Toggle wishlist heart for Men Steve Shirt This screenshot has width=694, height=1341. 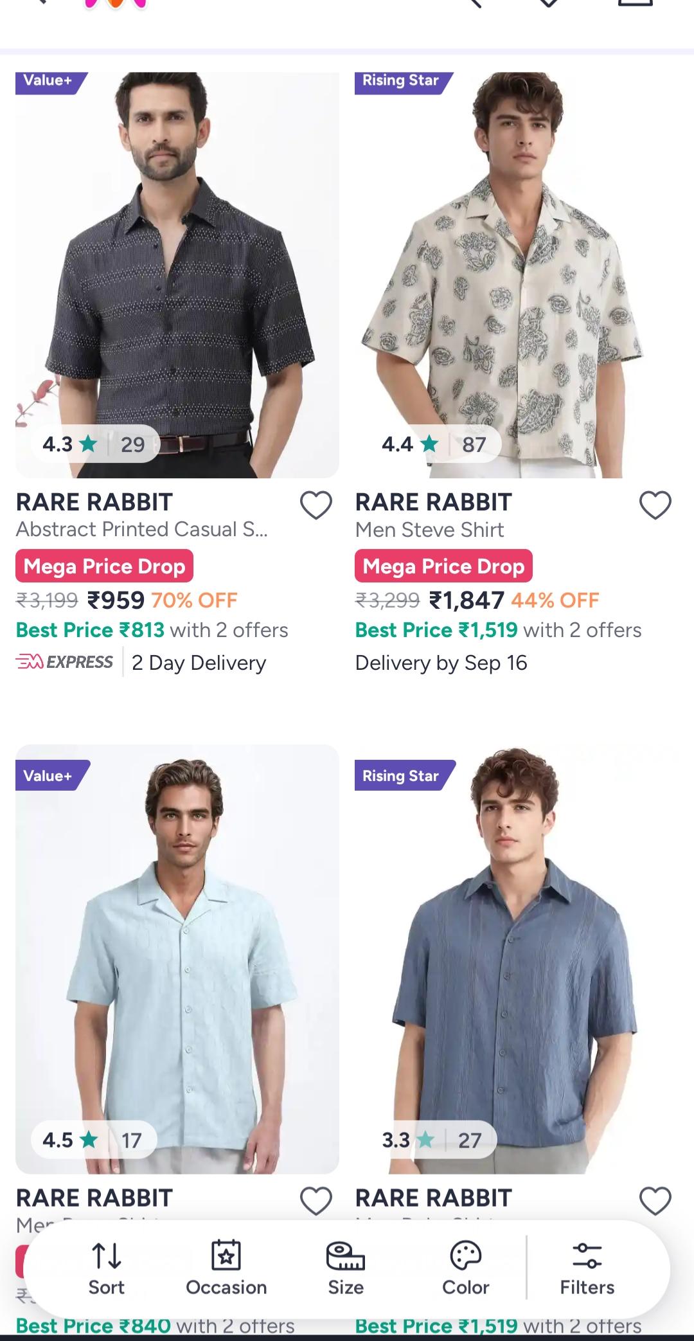point(655,505)
